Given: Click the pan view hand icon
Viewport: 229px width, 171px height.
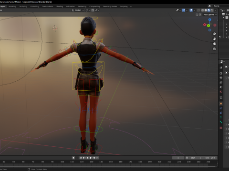Looking at the screenshot, I should (x=214, y=39).
